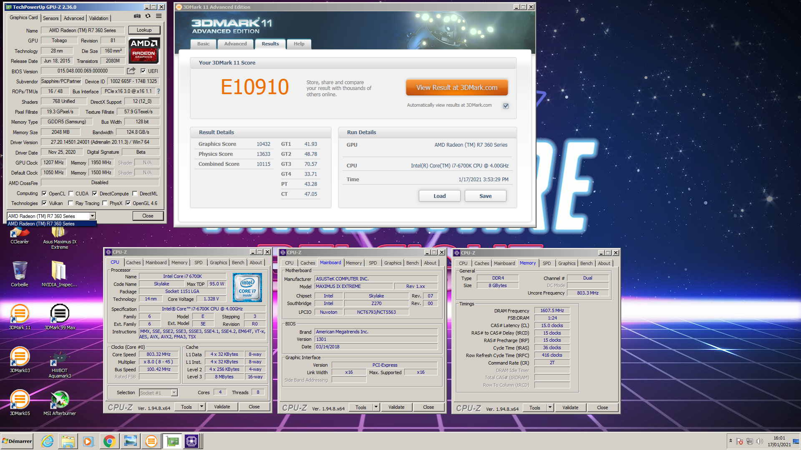Uncheck automatically view results at 3DMark.com
801x450 pixels.
coord(506,106)
